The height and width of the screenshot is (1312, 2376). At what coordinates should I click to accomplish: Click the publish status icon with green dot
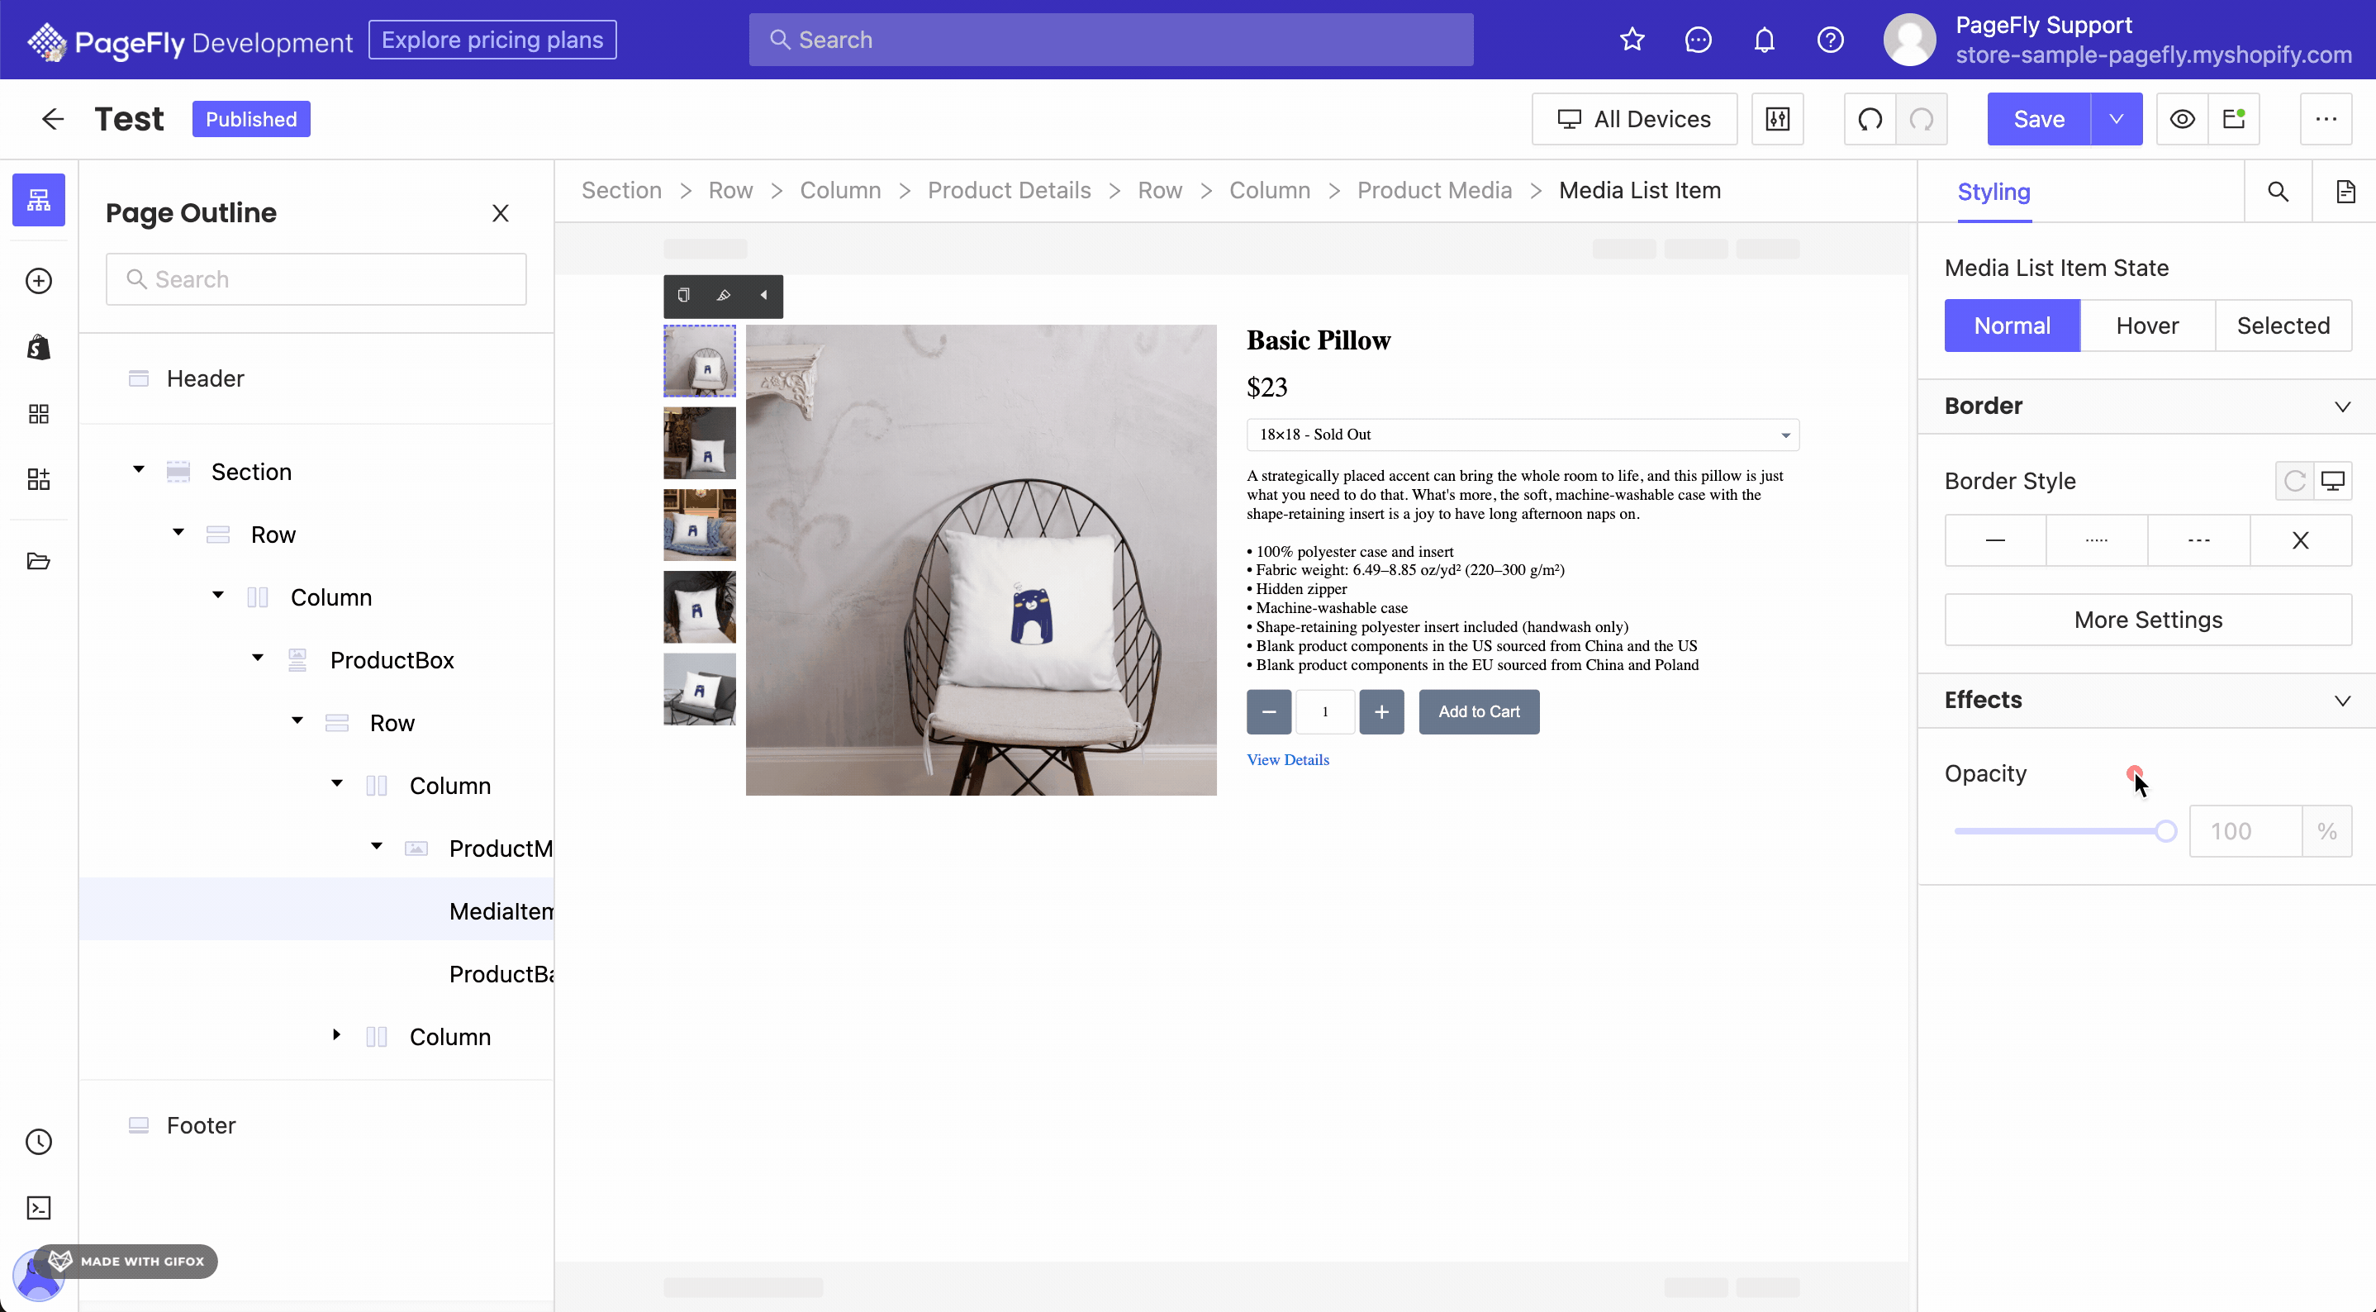click(2234, 119)
